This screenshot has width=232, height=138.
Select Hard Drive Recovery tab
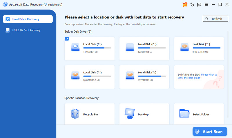click(x=28, y=19)
